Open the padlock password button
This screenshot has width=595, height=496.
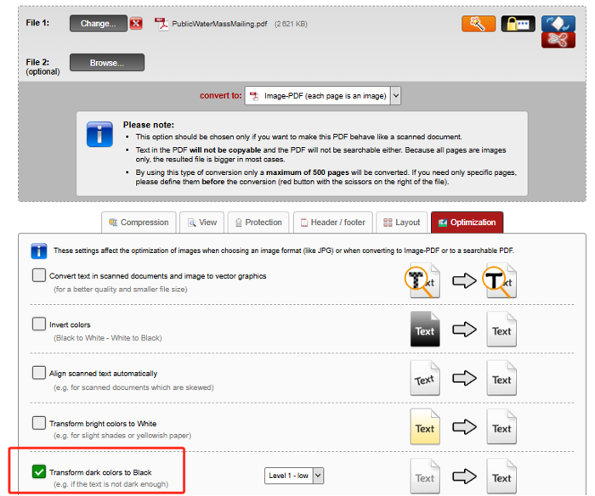(518, 24)
